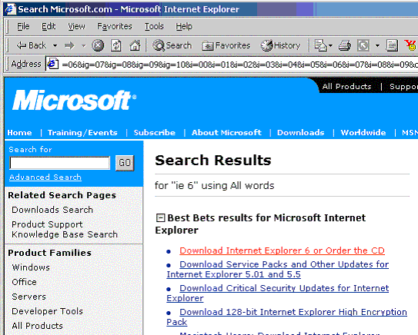
Task: Open Worldwide navigation link
Action: [x=363, y=132]
